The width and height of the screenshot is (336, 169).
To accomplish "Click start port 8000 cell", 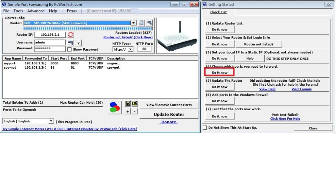I will (x=55, y=63).
